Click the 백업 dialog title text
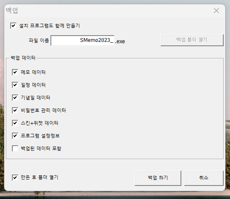Screen dimensions: 230x199 tap(12, 11)
